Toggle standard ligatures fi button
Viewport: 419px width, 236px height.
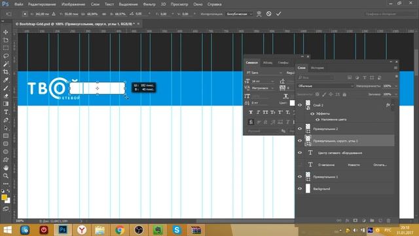click(x=251, y=122)
